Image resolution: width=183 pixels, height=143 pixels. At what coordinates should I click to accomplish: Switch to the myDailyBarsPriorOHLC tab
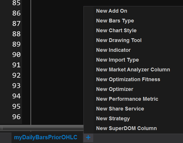(45, 138)
